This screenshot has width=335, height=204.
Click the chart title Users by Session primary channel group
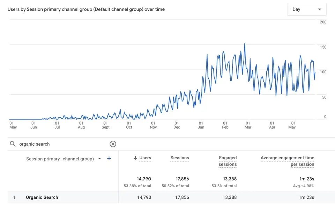coord(86,9)
